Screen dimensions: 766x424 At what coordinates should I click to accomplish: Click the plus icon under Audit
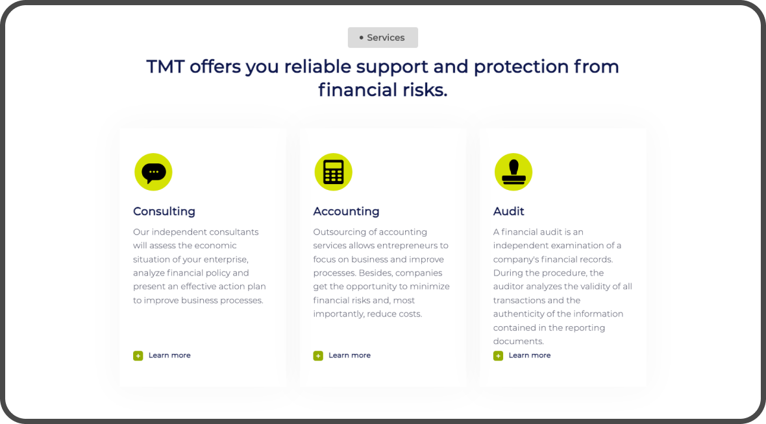pos(498,355)
